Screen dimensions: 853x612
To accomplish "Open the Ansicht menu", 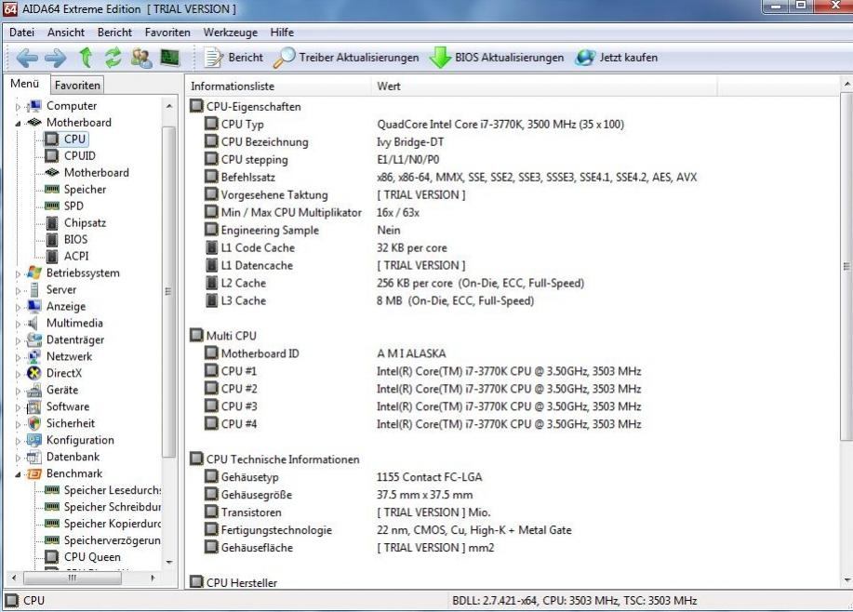I will click(66, 33).
